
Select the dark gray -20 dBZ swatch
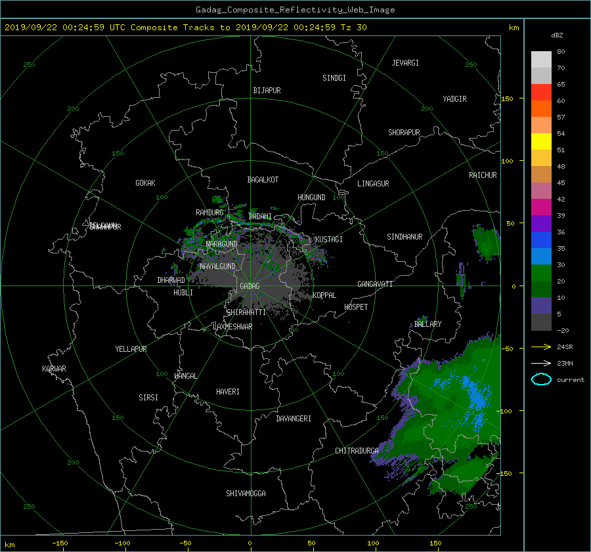(x=541, y=322)
